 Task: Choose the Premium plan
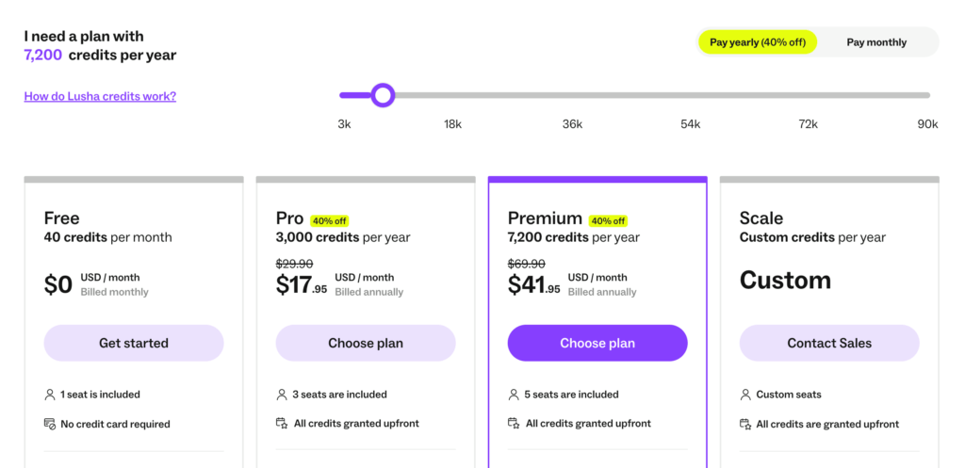(597, 343)
